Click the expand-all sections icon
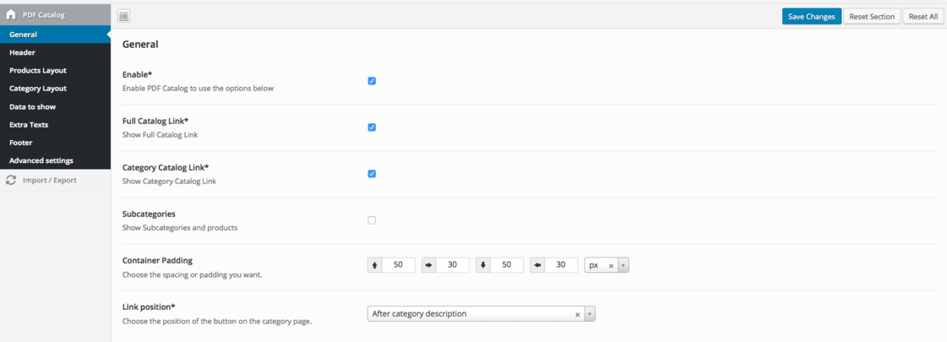This screenshot has height=342, width=947. (x=124, y=17)
